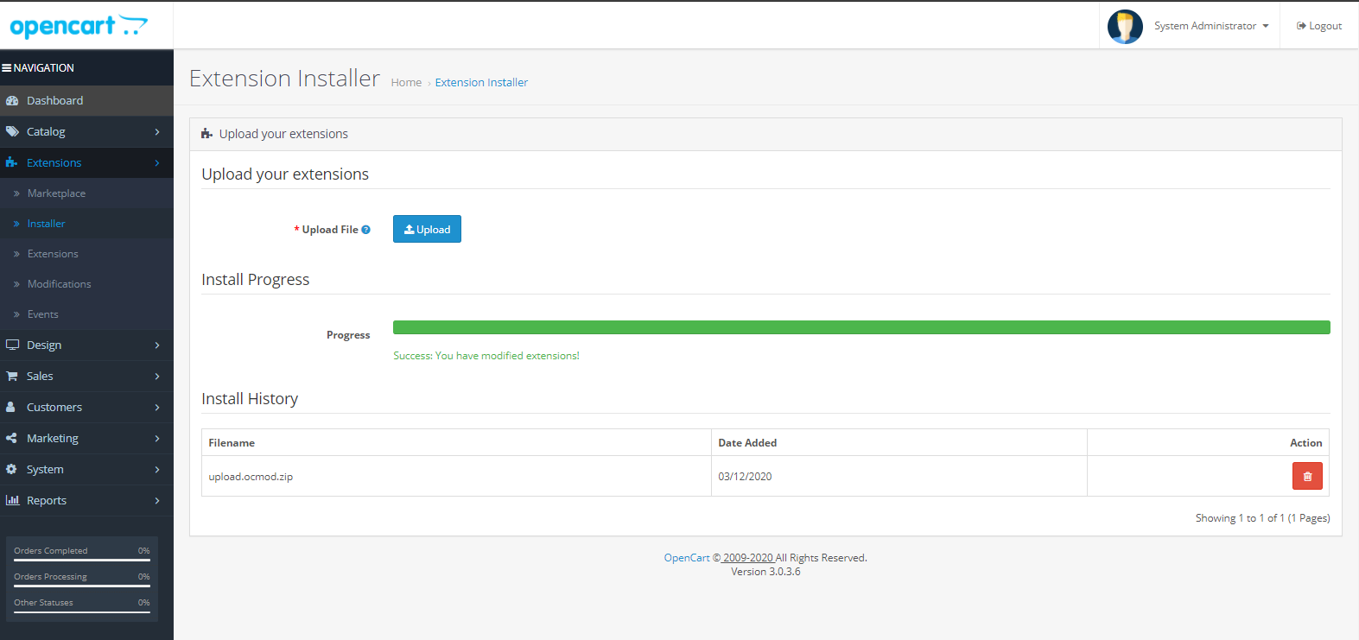
Task: Expand the Marketing menu chevron
Action: point(157,439)
